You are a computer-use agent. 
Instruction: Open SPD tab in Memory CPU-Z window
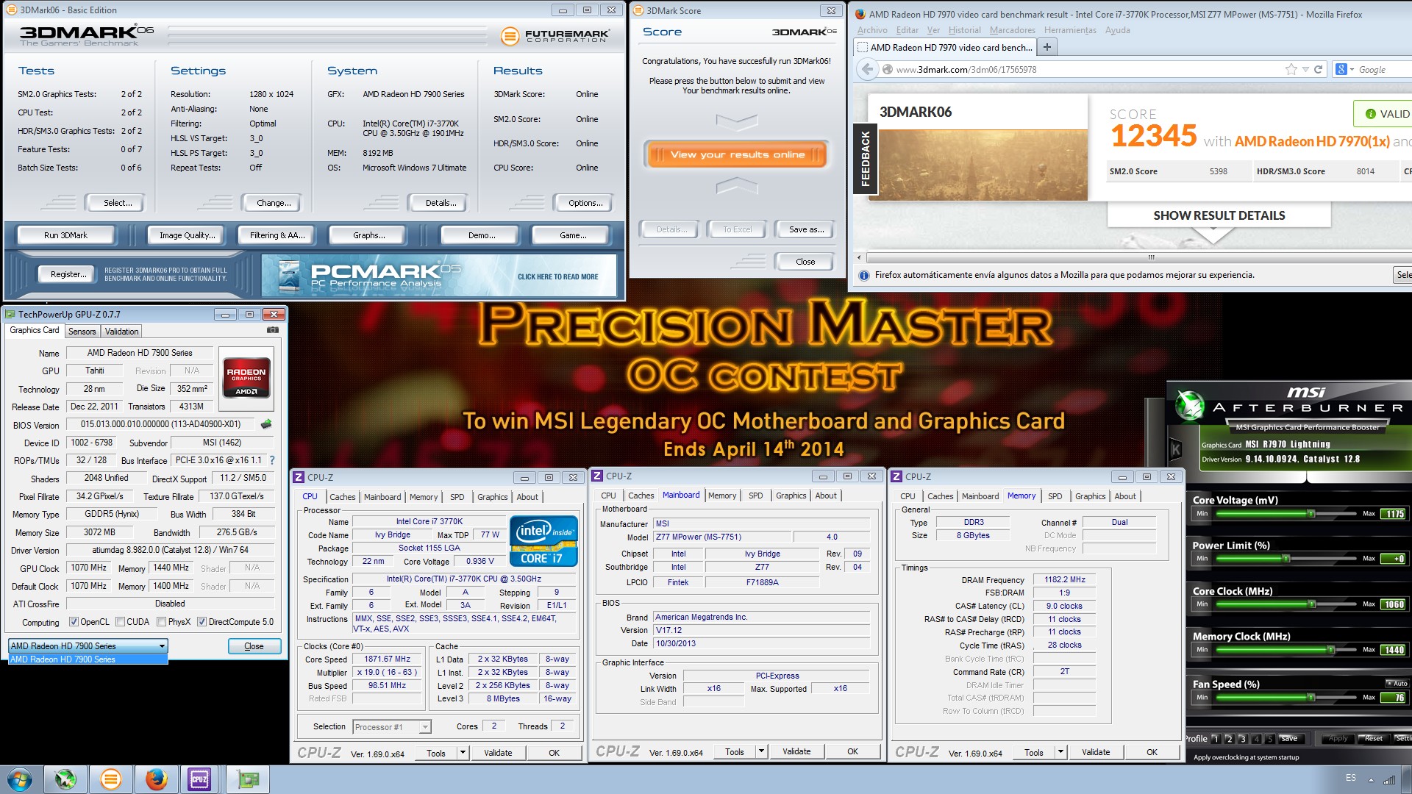1055,496
